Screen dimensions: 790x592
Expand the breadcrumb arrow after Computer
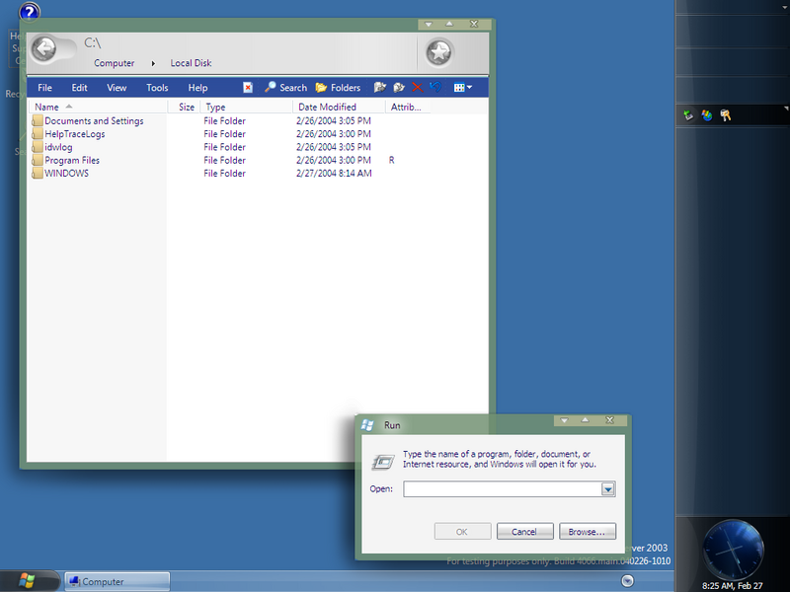tap(153, 63)
